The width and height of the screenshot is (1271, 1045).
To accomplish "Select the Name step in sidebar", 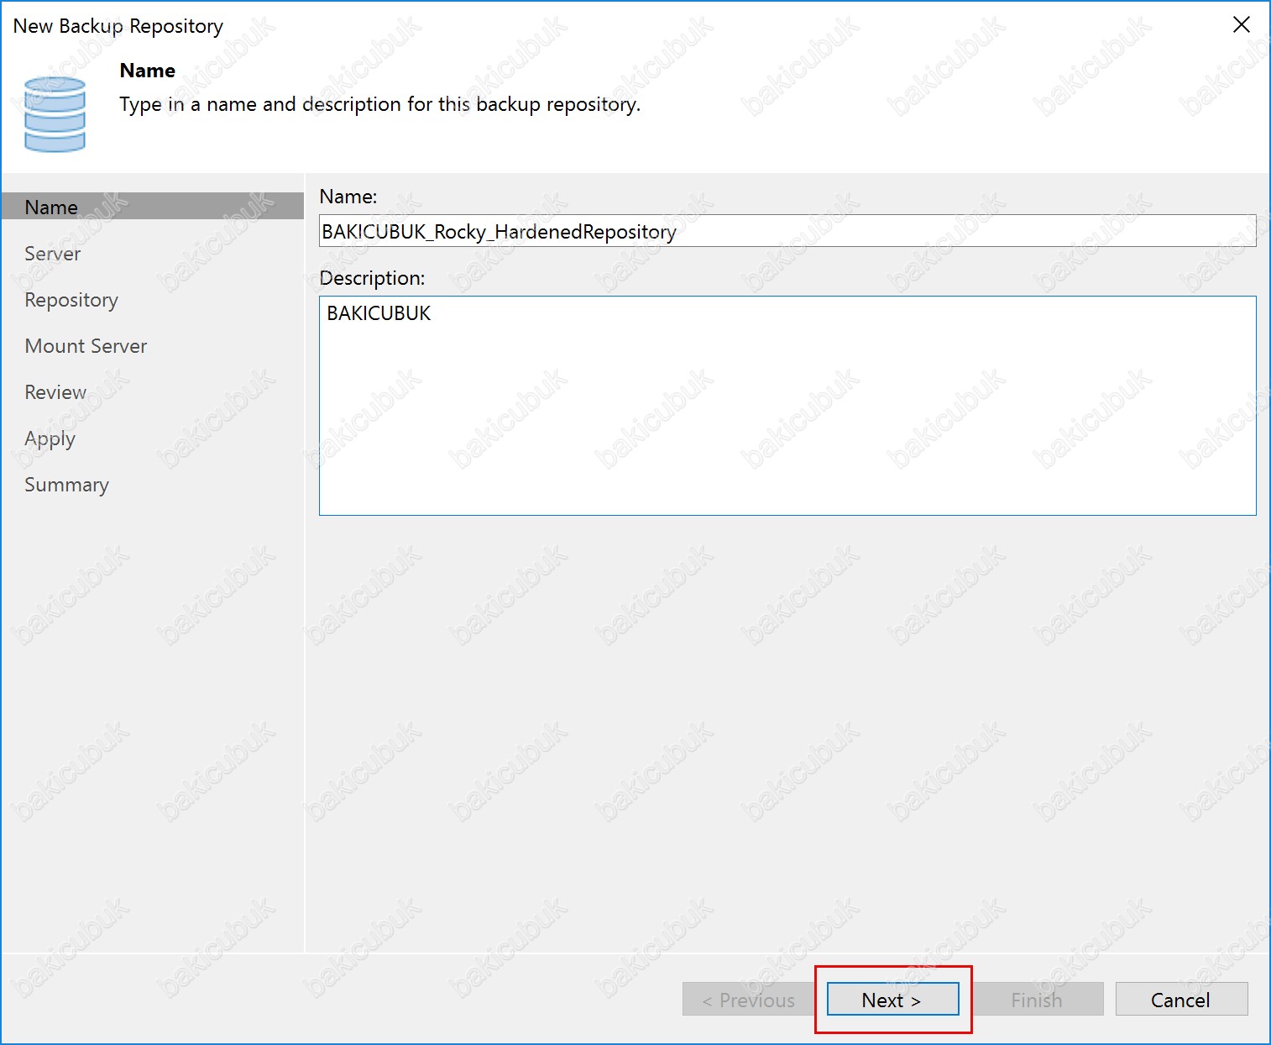I will pyautogui.click(x=152, y=207).
